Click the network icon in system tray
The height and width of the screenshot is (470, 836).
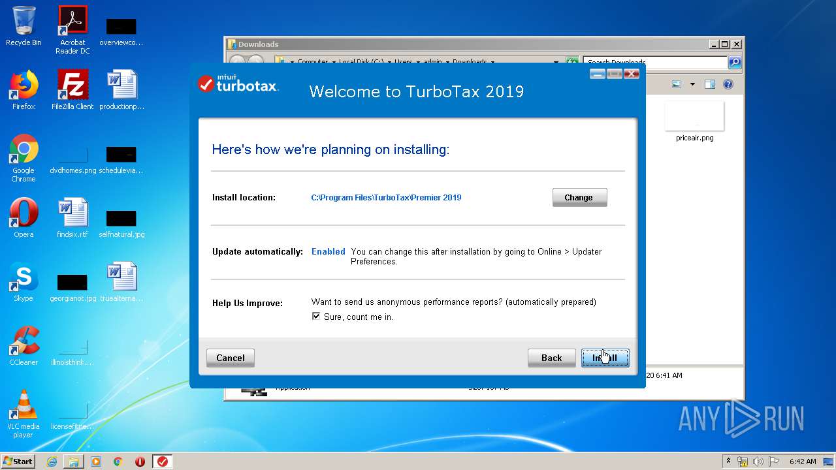743,462
